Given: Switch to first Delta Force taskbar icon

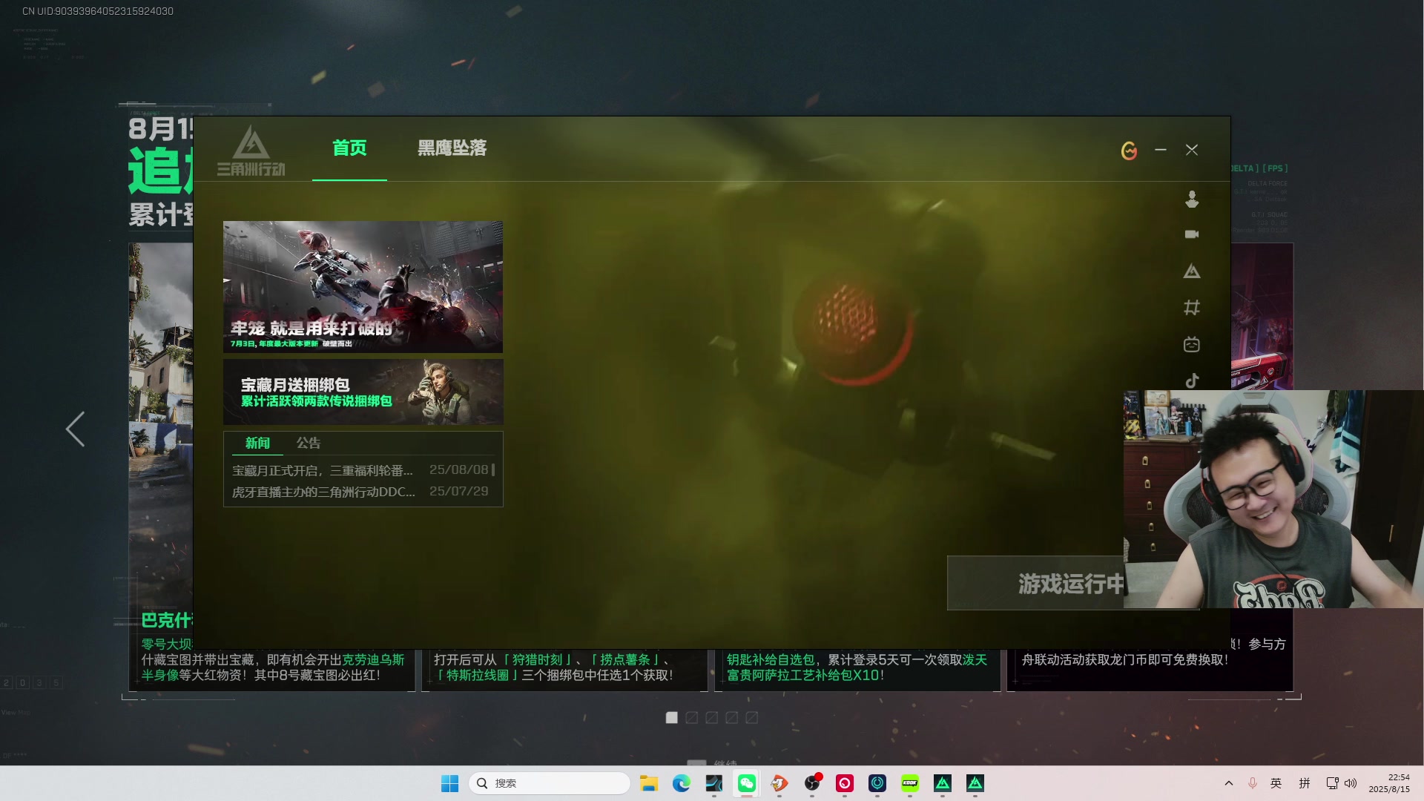Looking at the screenshot, I should pyautogui.click(x=943, y=783).
